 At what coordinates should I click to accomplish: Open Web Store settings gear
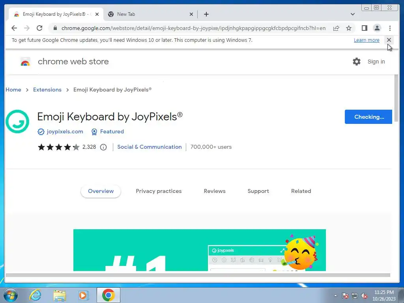[357, 62]
